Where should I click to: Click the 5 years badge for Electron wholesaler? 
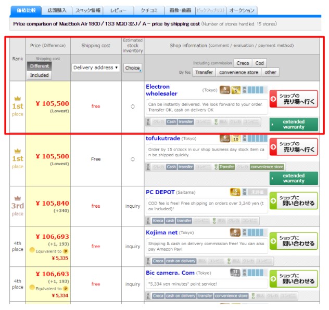(x=225, y=90)
